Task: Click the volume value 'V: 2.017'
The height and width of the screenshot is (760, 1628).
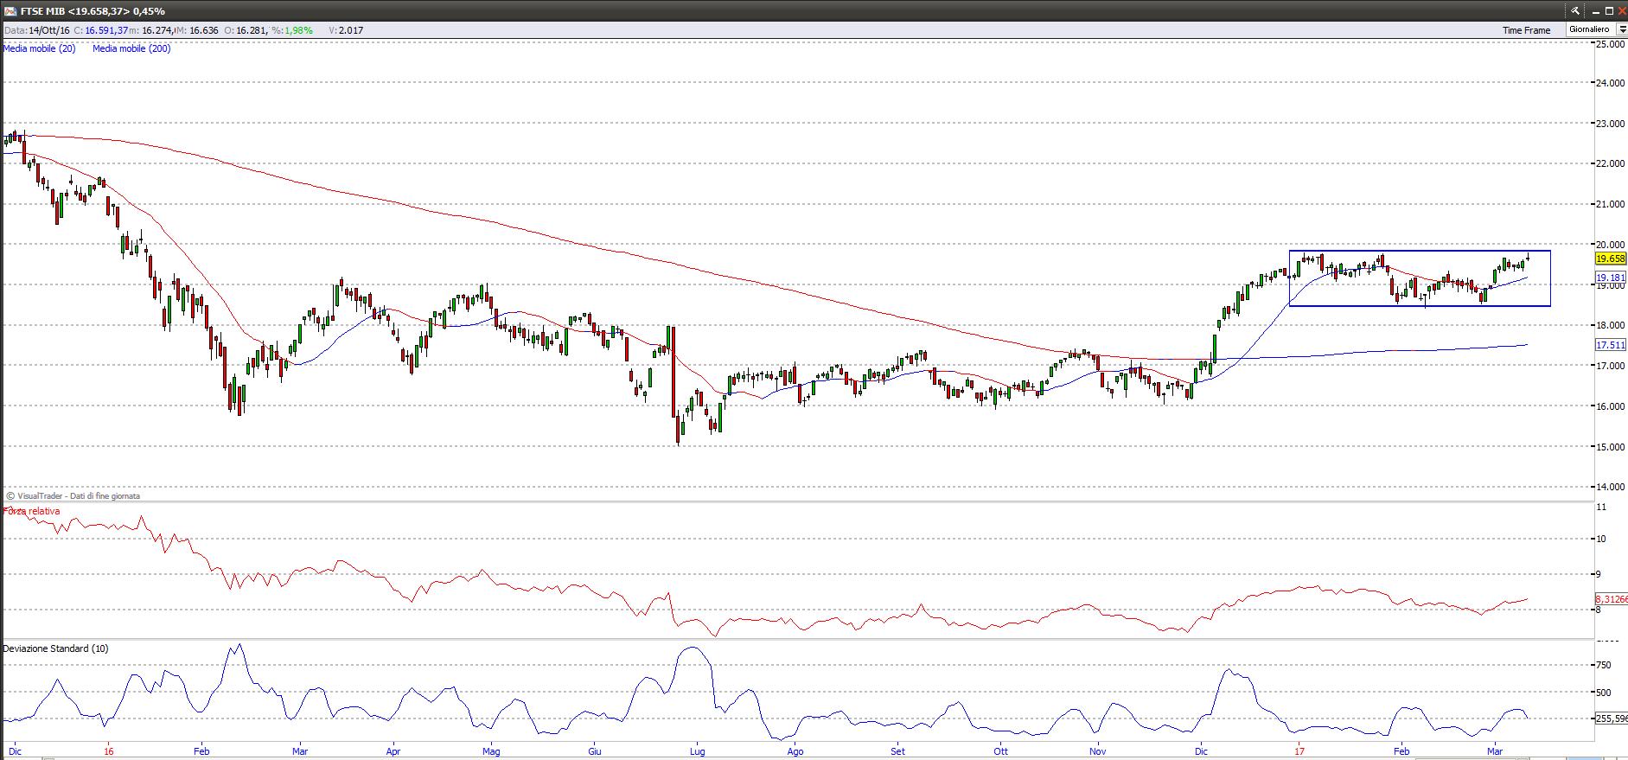Action: [x=346, y=30]
